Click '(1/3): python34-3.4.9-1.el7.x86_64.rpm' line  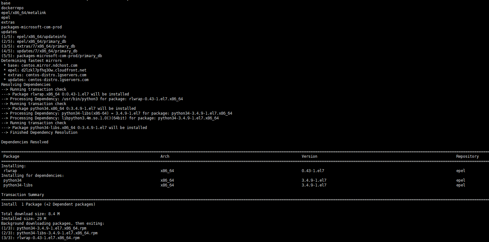tap(44, 228)
